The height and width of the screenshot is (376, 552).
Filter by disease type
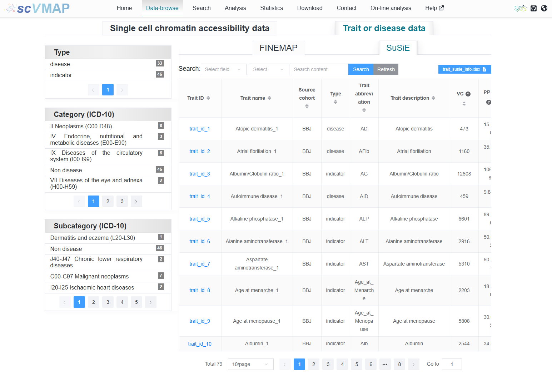coord(108,64)
